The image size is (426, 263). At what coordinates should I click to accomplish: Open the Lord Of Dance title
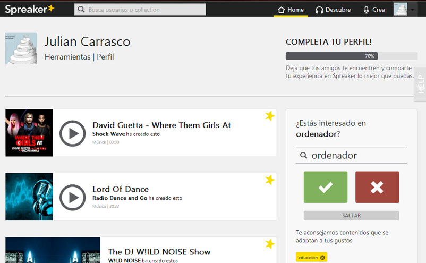(121, 189)
